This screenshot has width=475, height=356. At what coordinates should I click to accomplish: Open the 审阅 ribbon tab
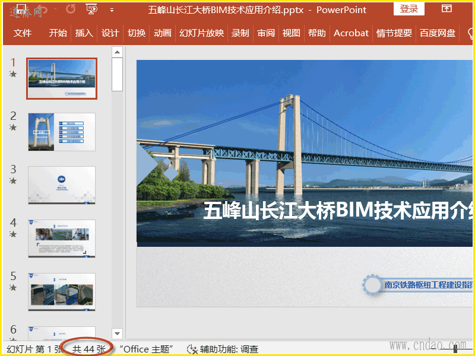266,33
